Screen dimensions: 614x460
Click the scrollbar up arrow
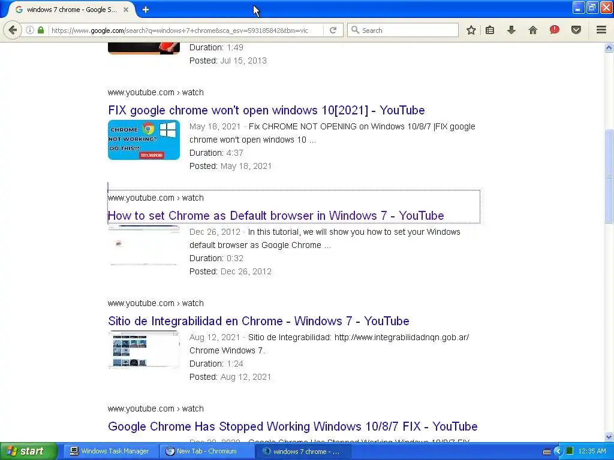[x=609, y=48]
